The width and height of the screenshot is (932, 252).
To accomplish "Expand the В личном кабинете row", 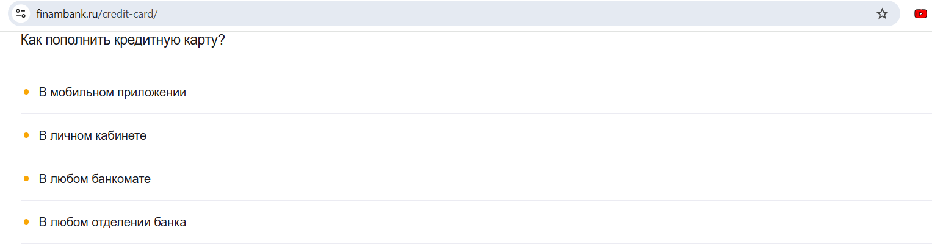I will [x=476, y=135].
